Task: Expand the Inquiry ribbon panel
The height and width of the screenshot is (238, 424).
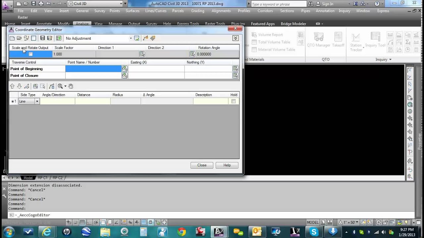Action: tap(384, 59)
